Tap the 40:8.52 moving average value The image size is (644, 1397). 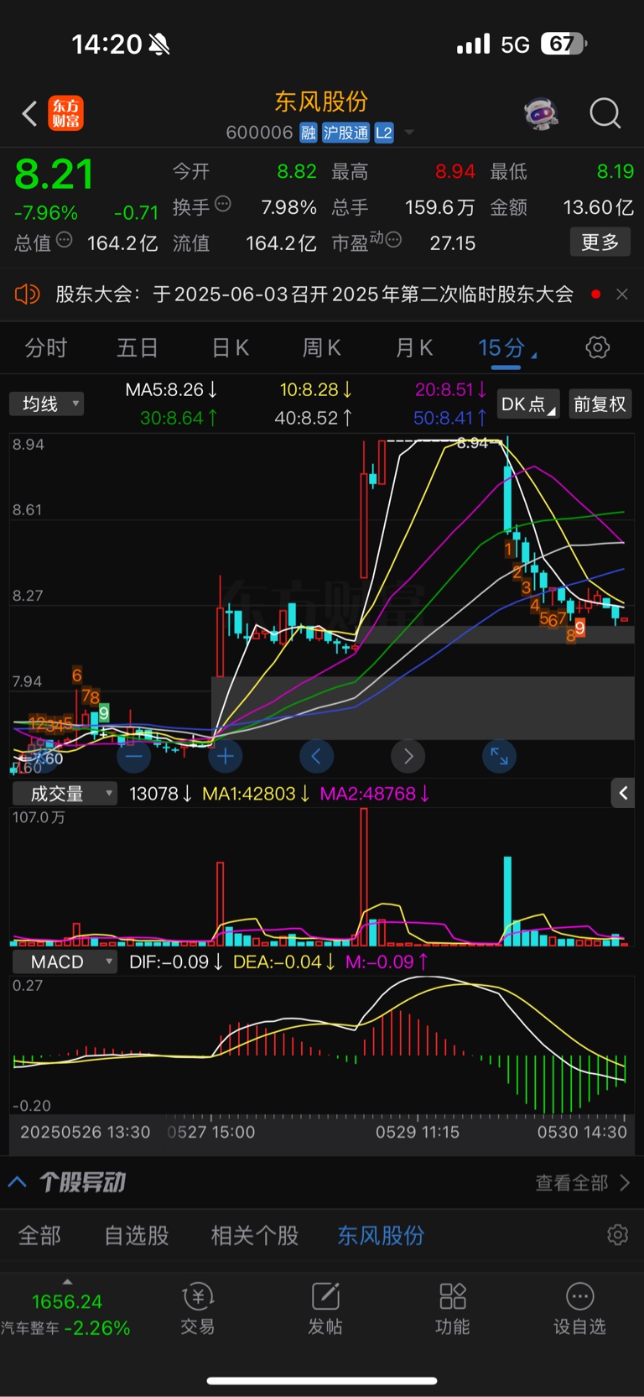[314, 418]
